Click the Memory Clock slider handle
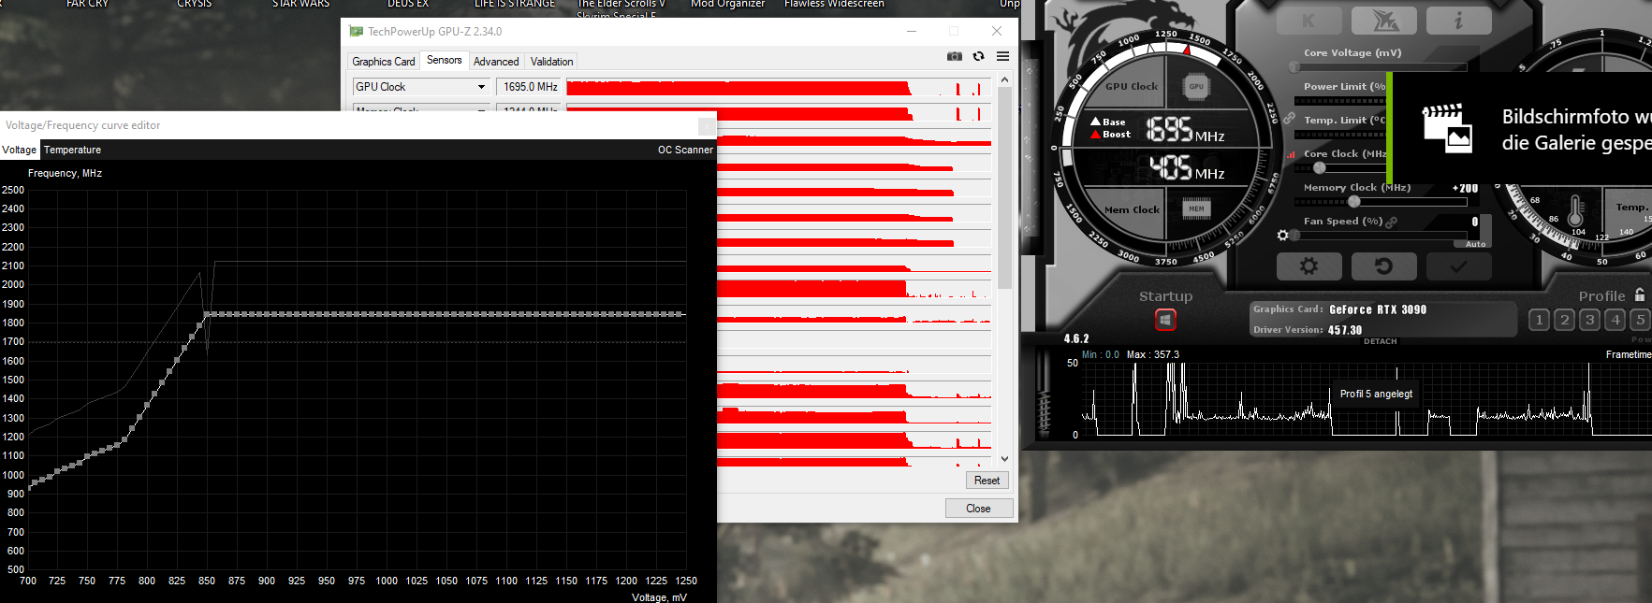The image size is (1652, 603). coord(1353,202)
